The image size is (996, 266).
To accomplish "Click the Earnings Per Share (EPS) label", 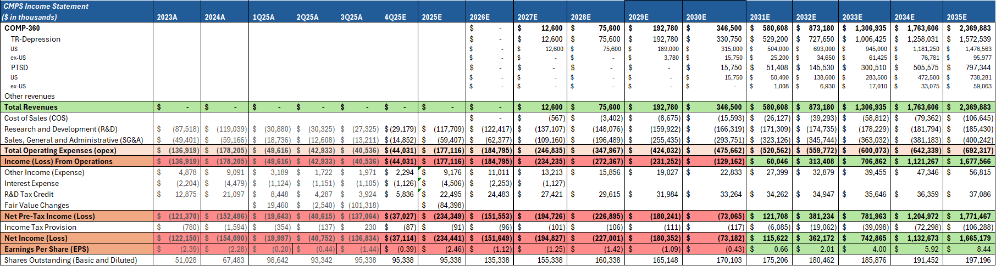I will click(47, 249).
